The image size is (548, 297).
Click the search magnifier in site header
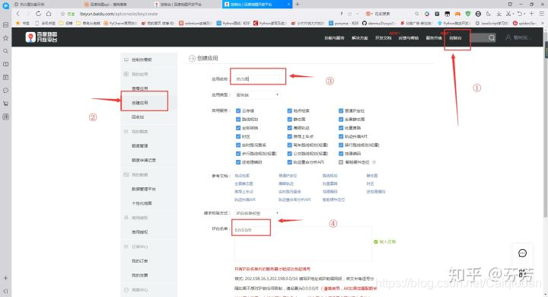click(x=492, y=37)
